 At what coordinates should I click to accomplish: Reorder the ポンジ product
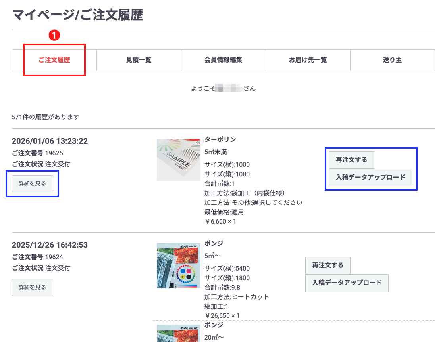point(327,266)
